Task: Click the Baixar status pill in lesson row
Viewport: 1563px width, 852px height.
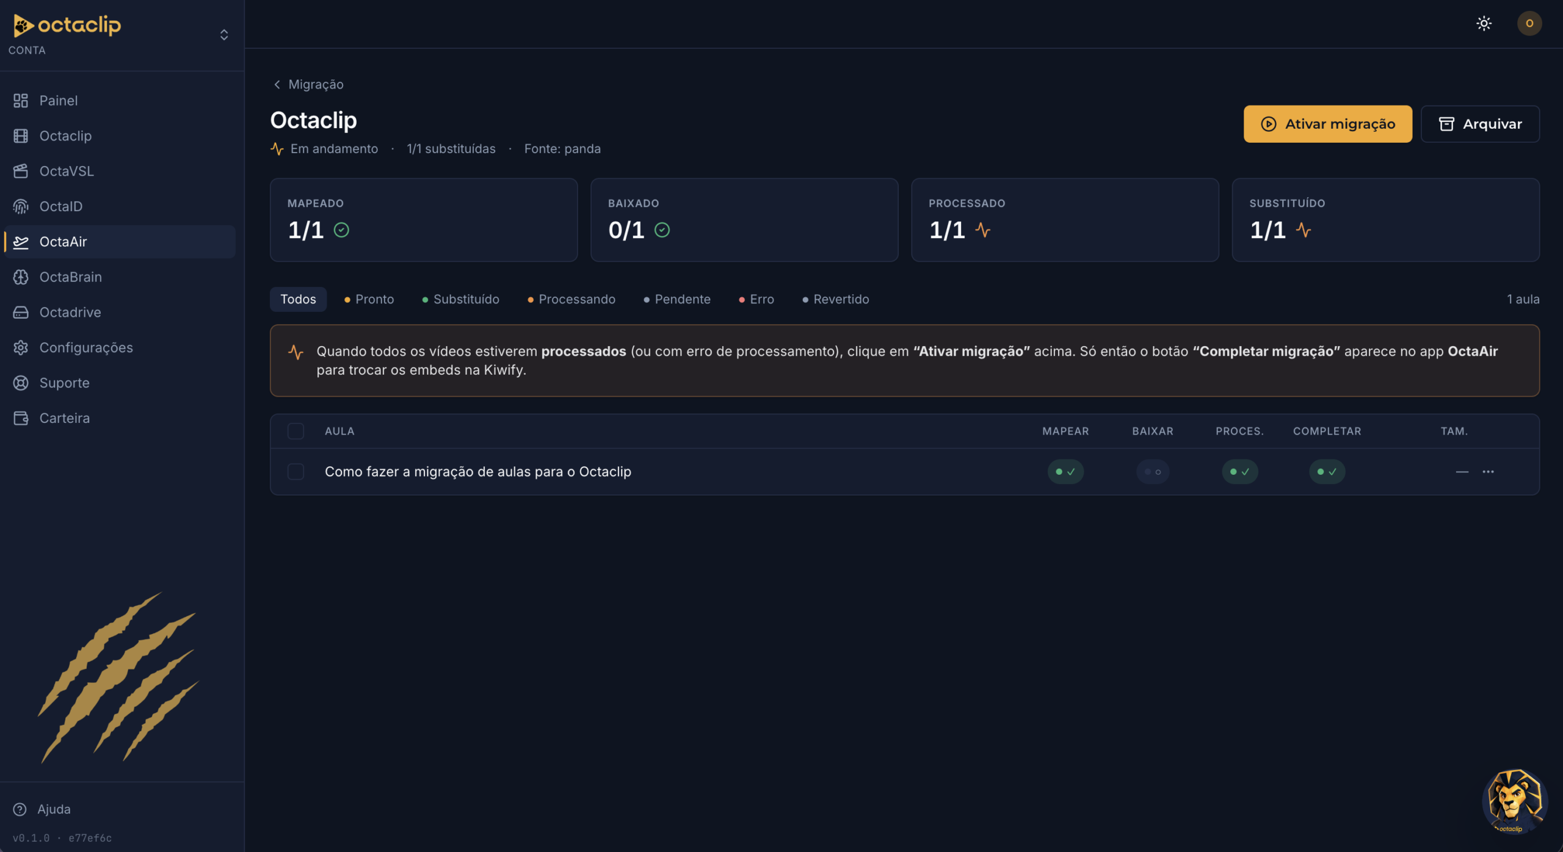Action: (x=1153, y=472)
